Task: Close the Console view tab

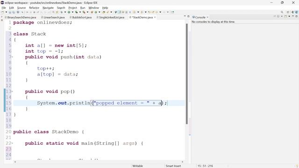Action: click(x=207, y=17)
